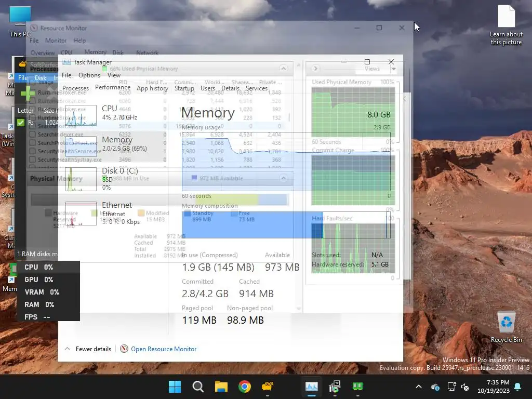Collapse the Processes section in Resource Monitor
532x399 pixels.
point(283,69)
